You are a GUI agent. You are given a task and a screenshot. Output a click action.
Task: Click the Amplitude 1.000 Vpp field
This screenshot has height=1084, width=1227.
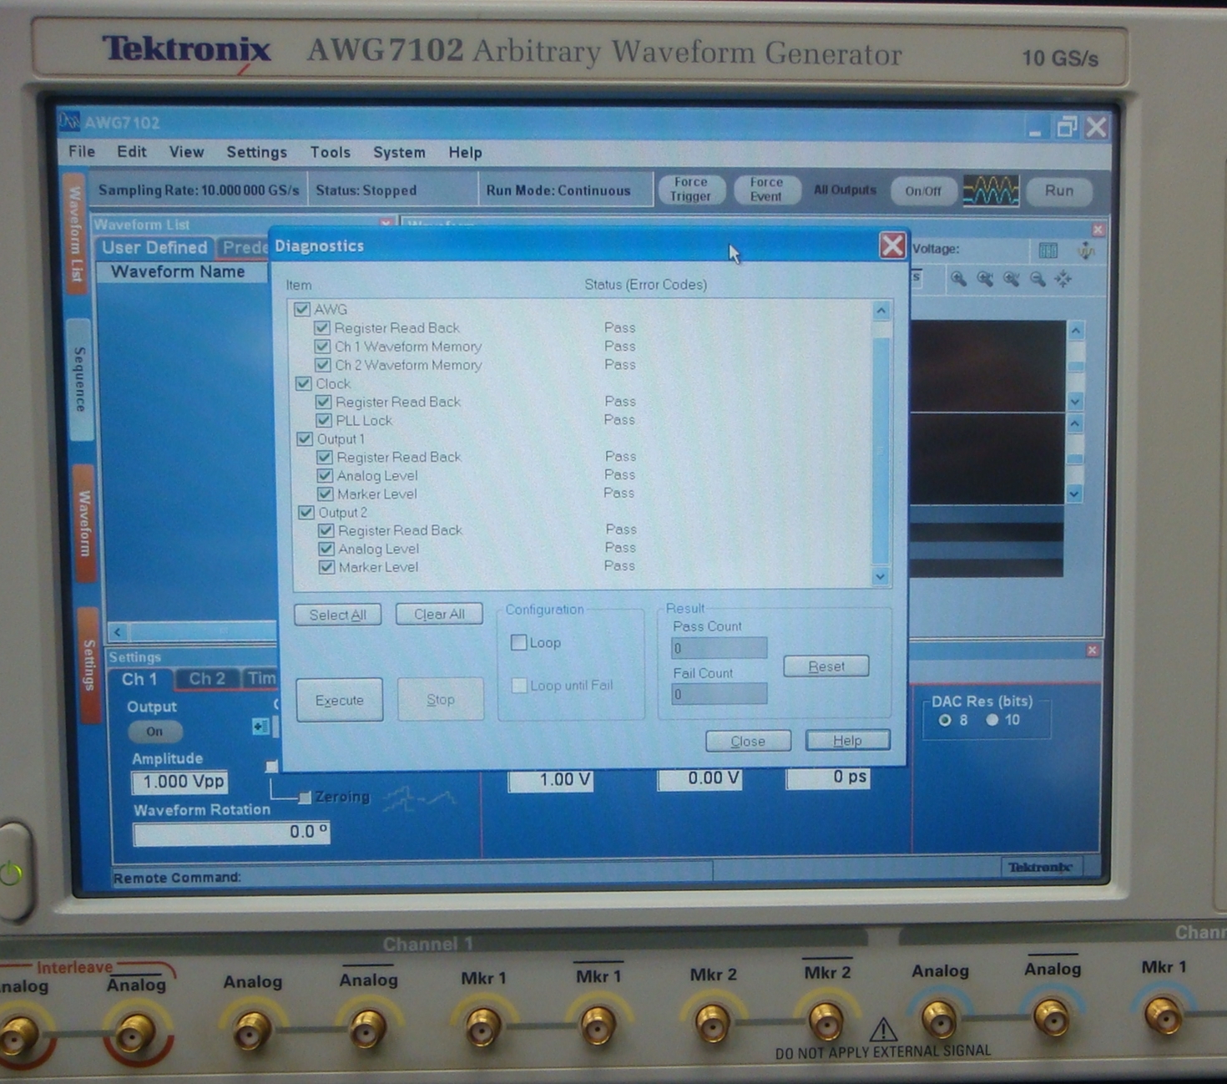[179, 782]
